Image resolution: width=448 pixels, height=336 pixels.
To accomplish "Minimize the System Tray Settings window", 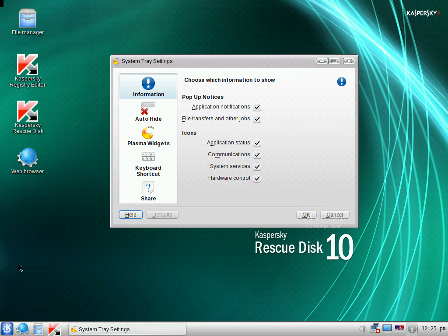I will click(x=322, y=61).
